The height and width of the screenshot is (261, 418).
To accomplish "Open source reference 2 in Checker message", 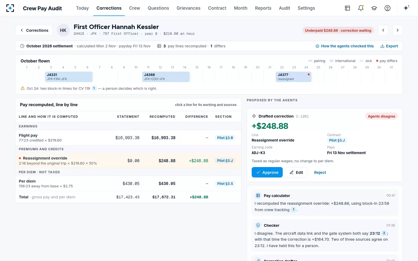I will 384,233.
